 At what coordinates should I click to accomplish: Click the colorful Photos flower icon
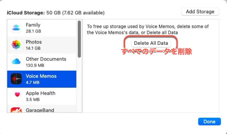coord(16,45)
